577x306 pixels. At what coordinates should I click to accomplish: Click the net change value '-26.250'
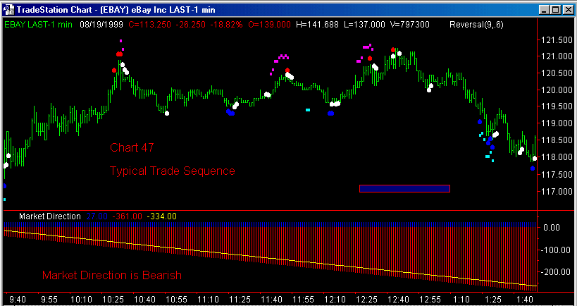coord(191,25)
